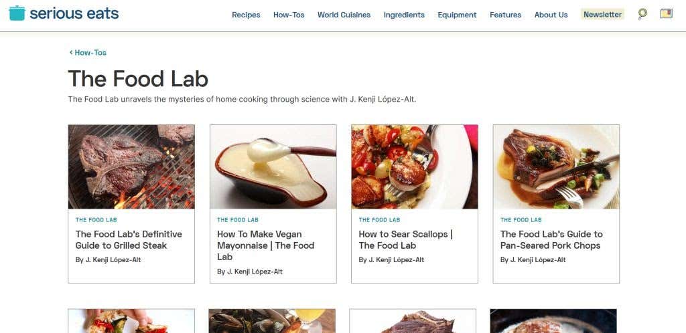Click the recipe box icon in header

pyautogui.click(x=666, y=14)
